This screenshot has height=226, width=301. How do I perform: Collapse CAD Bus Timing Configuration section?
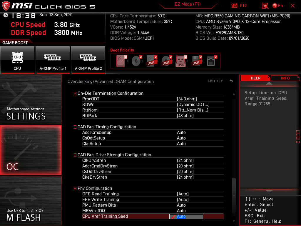click(75, 127)
